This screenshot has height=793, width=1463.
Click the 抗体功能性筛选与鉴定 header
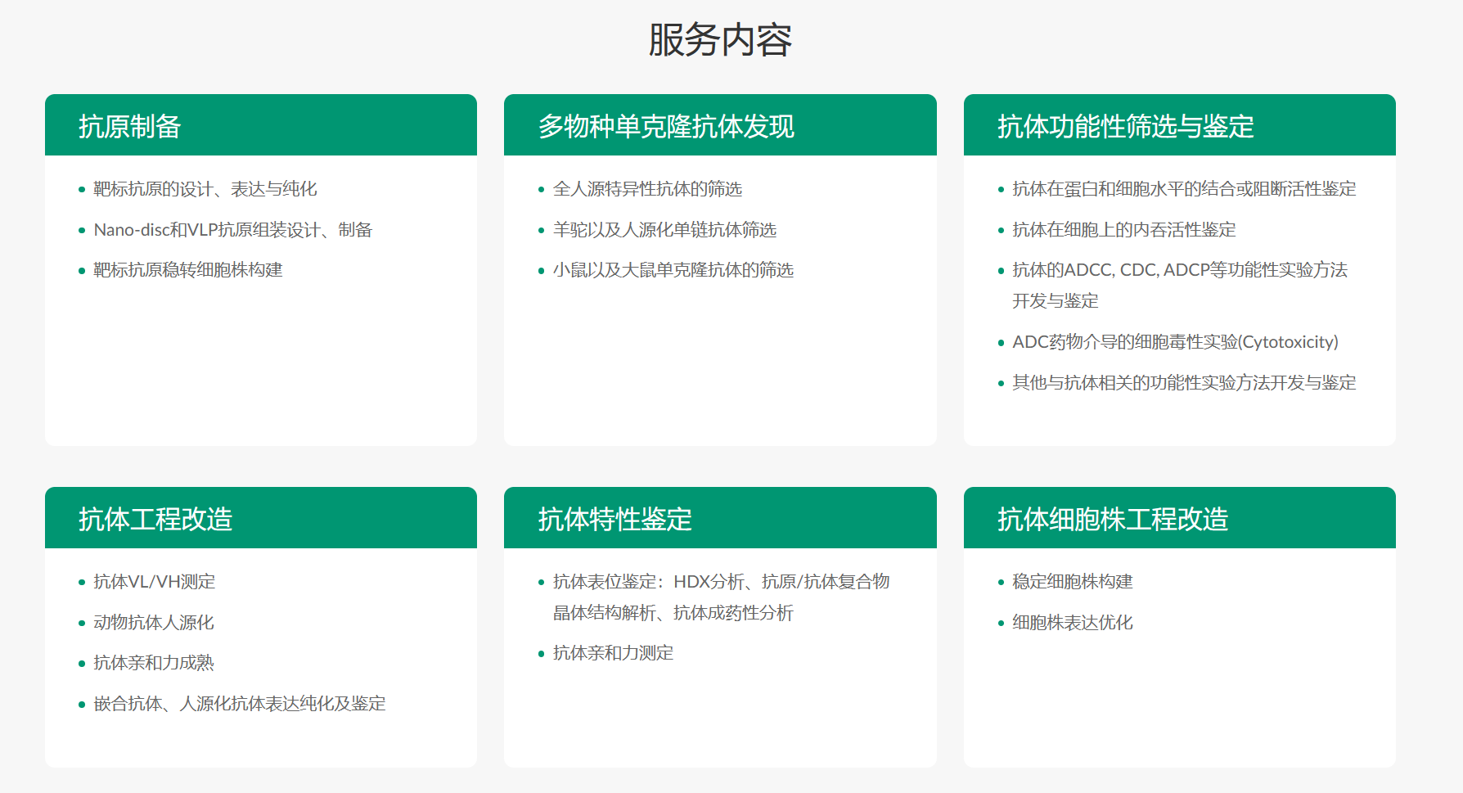(x=1125, y=127)
